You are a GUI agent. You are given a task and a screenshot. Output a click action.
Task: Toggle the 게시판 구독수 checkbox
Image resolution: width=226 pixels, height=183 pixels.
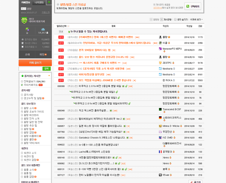pos(23,43)
